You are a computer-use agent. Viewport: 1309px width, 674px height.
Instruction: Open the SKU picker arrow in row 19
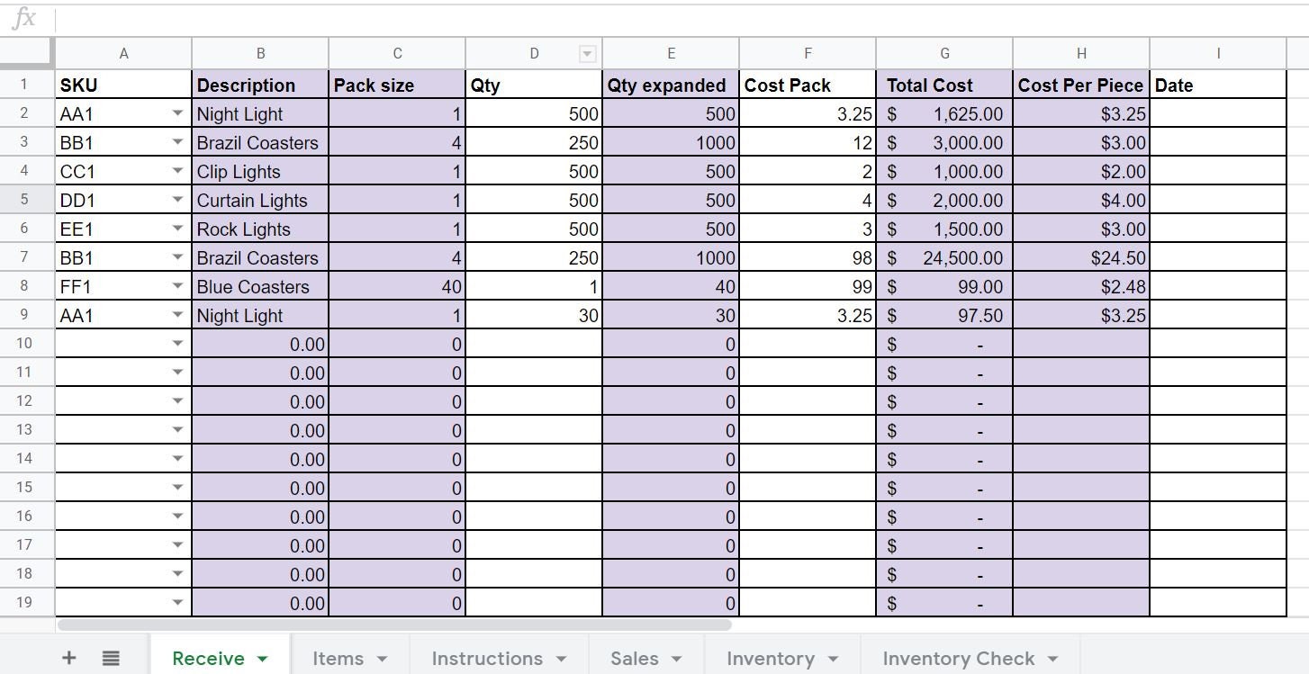point(179,603)
